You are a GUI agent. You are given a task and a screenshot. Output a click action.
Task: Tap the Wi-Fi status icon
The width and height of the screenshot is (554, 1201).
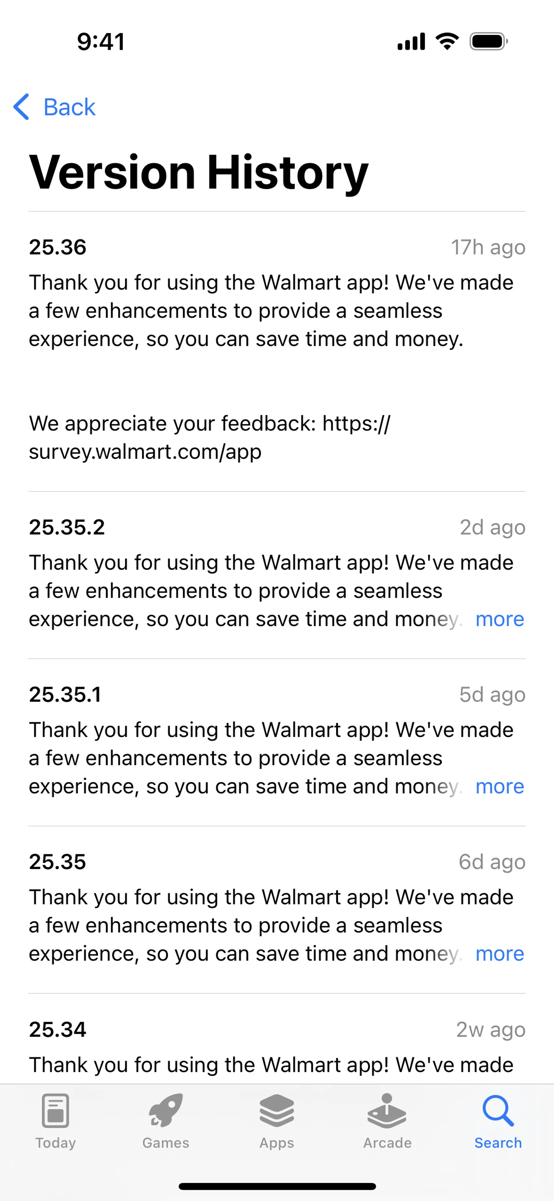(447, 42)
